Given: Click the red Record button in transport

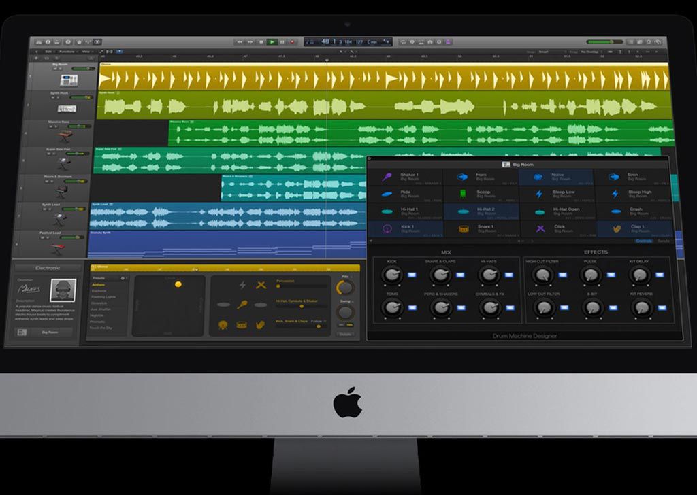Looking at the screenshot, I should [x=293, y=41].
